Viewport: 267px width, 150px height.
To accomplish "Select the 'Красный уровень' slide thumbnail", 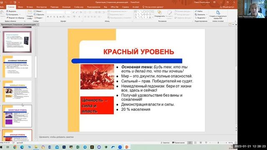I will coord(17,135).
